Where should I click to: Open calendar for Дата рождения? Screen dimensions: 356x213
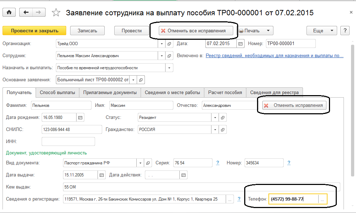click(80, 118)
